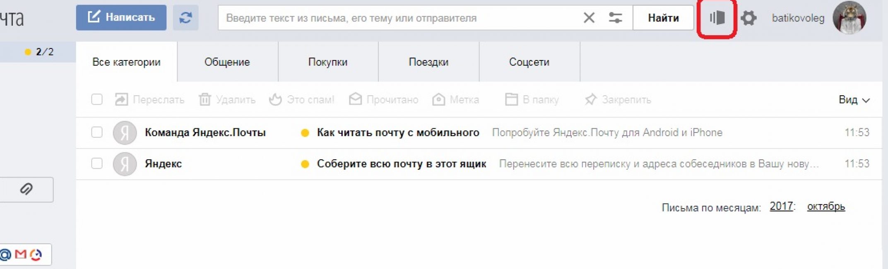The image size is (888, 269).
Task: Click preview text Попробуйте Яндекс.Почту для Android
Action: click(607, 132)
